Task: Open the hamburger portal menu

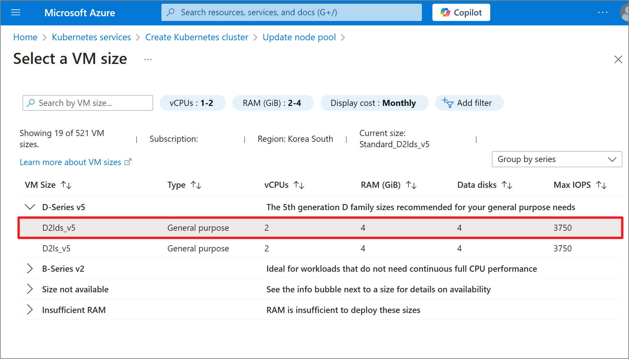Action: [x=16, y=13]
